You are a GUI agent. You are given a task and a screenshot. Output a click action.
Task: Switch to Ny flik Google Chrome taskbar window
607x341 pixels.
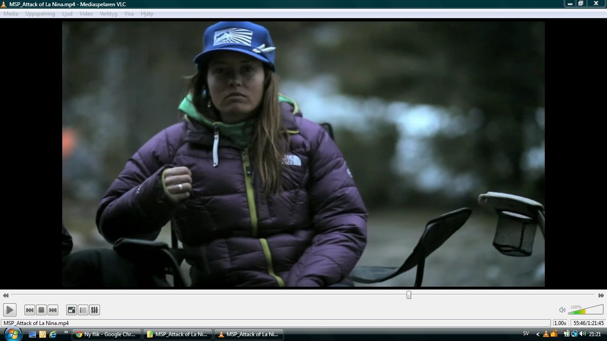tap(107, 334)
